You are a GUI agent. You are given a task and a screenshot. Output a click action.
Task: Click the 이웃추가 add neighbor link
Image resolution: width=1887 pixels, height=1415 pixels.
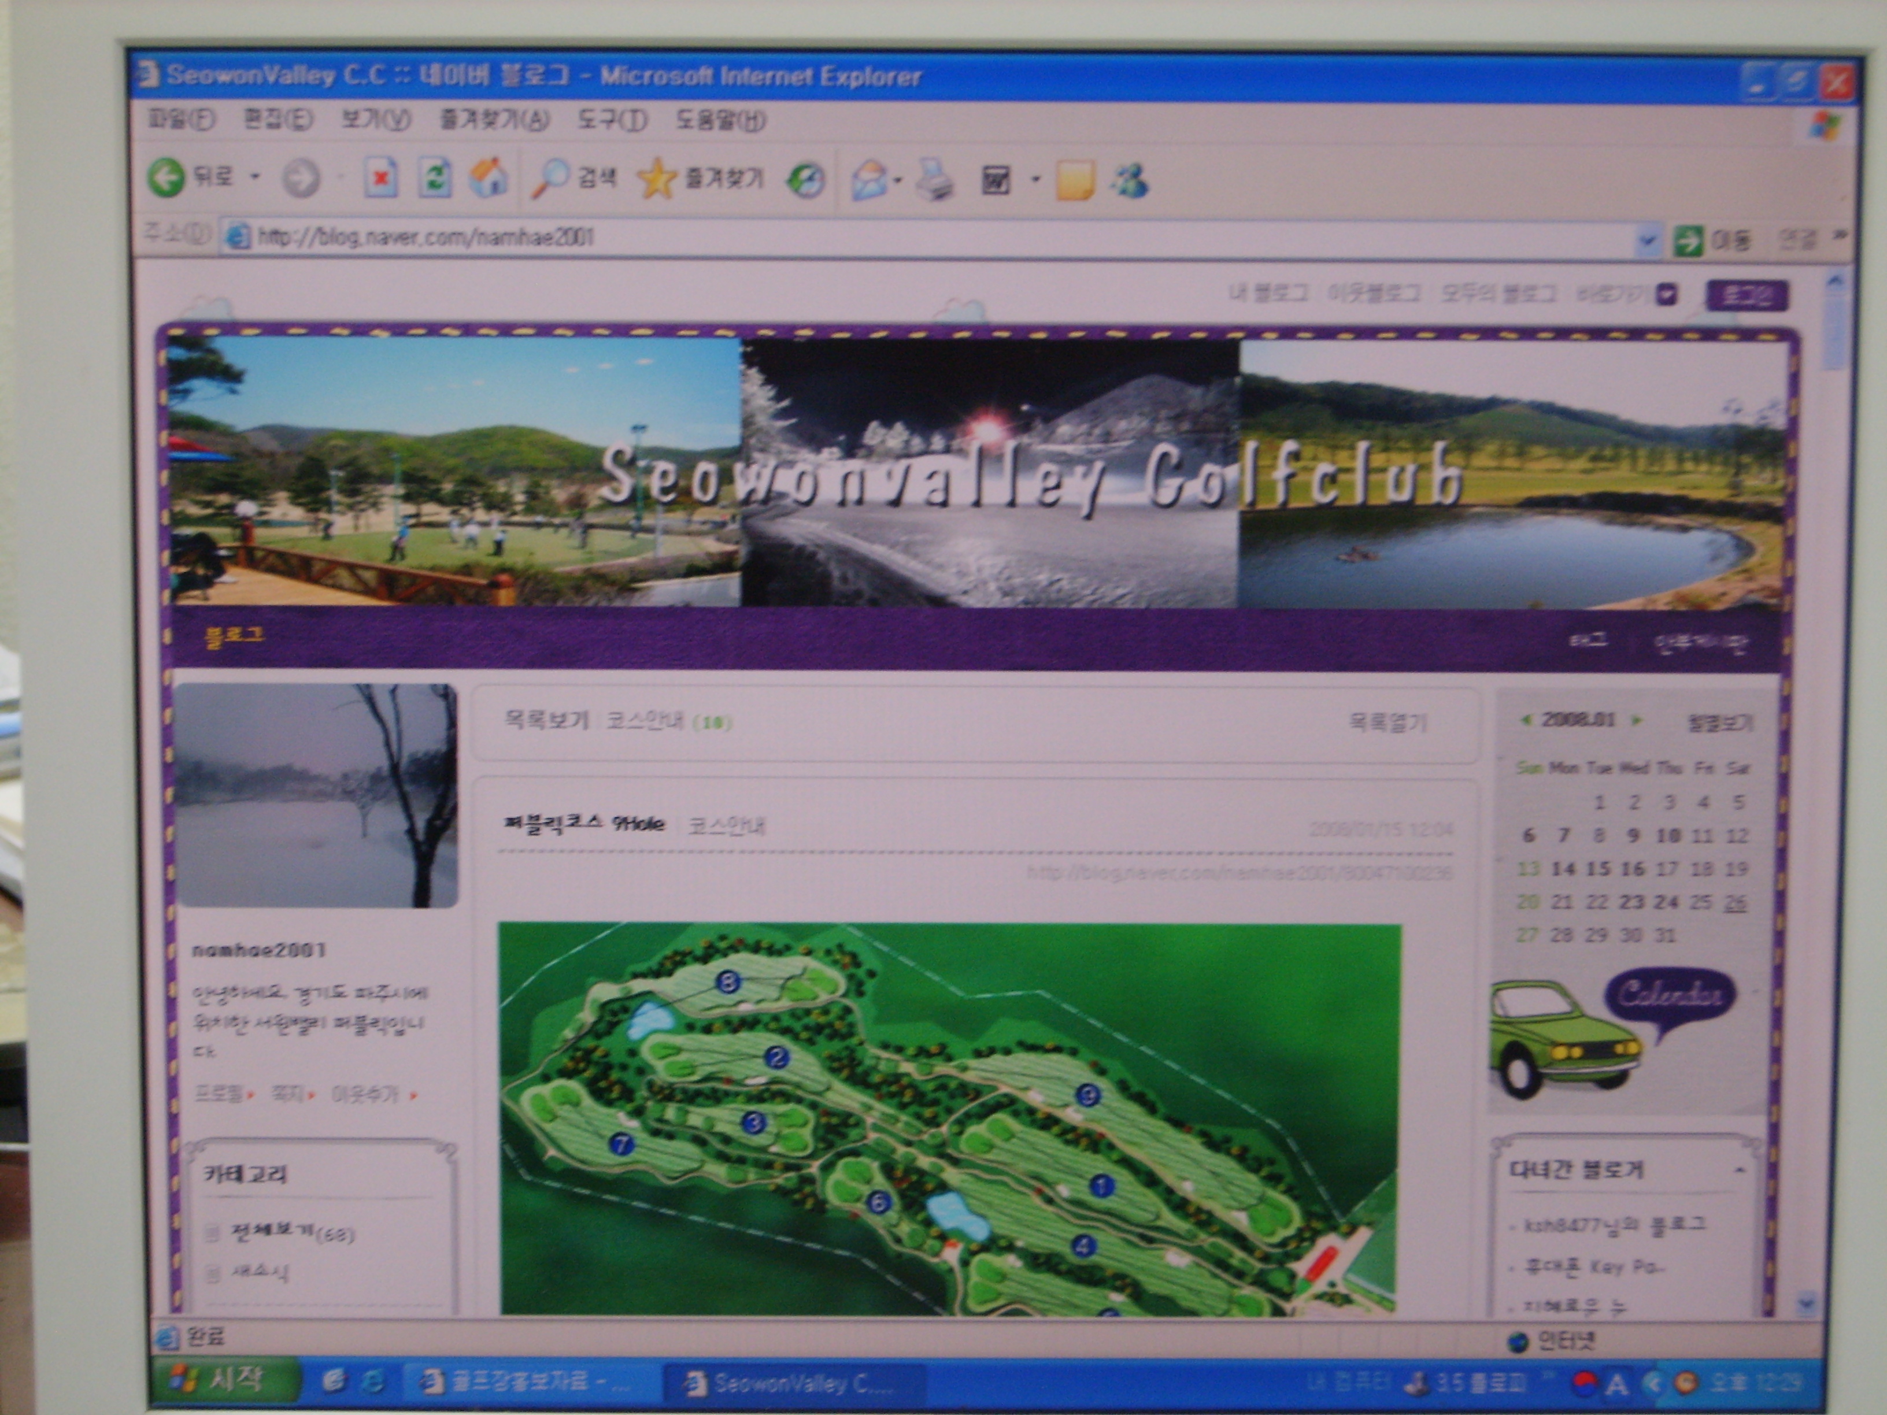point(365,1094)
